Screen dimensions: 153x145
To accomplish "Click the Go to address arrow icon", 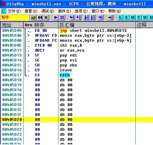I will pyautogui.click(x=111, y=18).
